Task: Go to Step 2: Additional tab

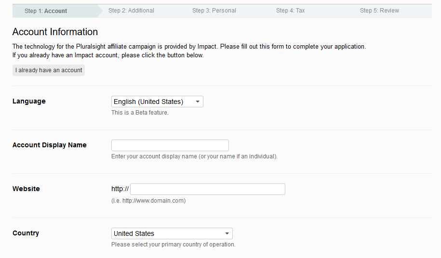Action: pos(131,11)
